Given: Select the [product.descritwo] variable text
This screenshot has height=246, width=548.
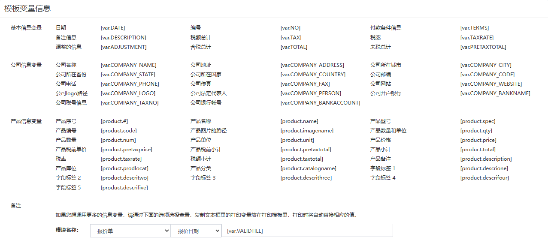Looking at the screenshot, I should (124, 178).
